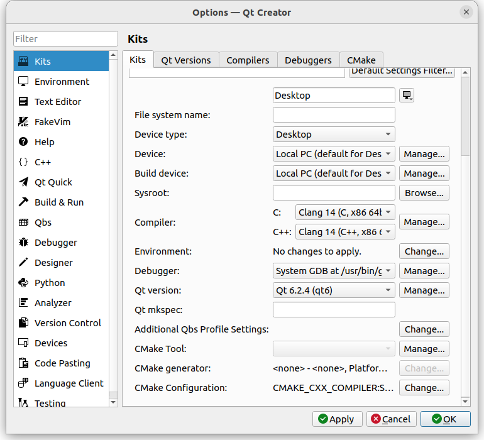Screen dimensions: 484x440
Task: Click the Qt mkspec field
Action: tap(334, 310)
